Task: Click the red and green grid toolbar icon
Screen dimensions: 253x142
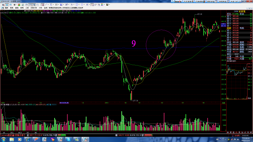Action: pyautogui.click(x=19, y=5)
